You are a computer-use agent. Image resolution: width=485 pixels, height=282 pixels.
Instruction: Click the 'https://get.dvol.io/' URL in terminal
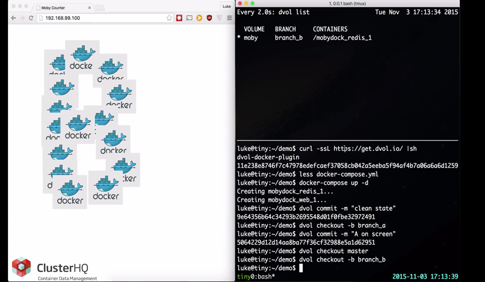[x=368, y=149]
